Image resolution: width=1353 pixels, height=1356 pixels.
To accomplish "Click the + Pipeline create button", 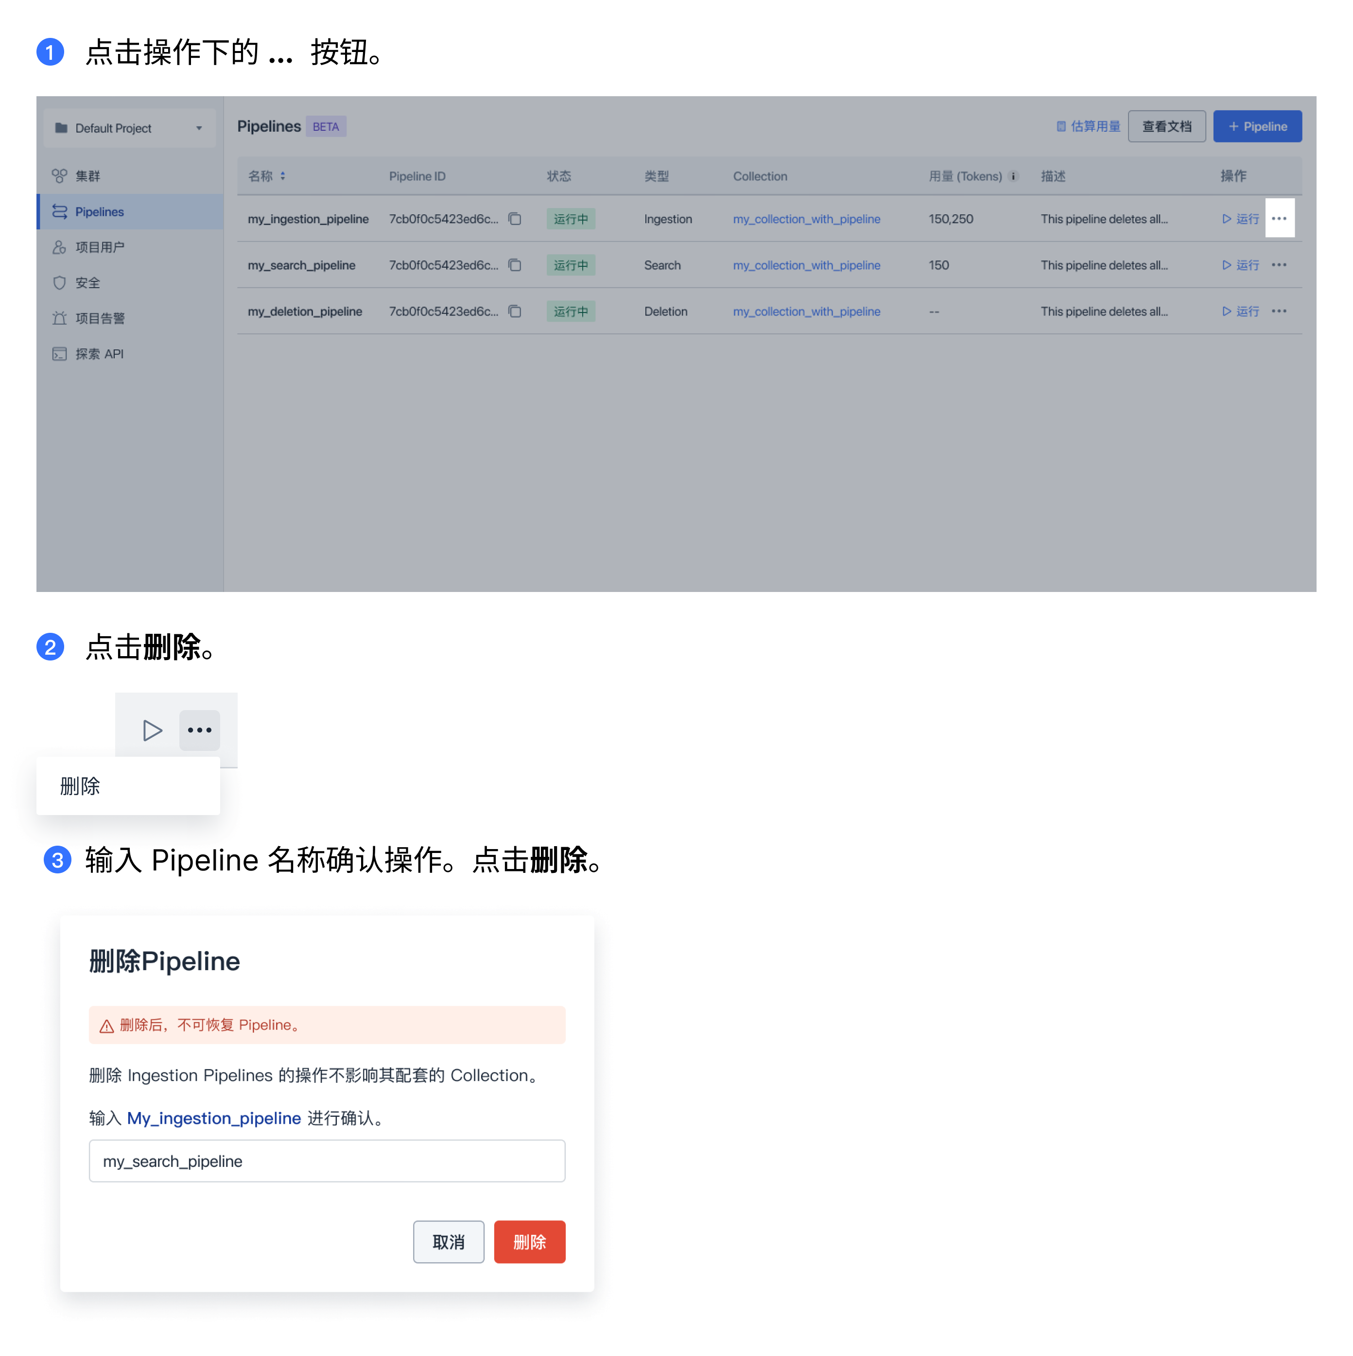I will click(1257, 126).
